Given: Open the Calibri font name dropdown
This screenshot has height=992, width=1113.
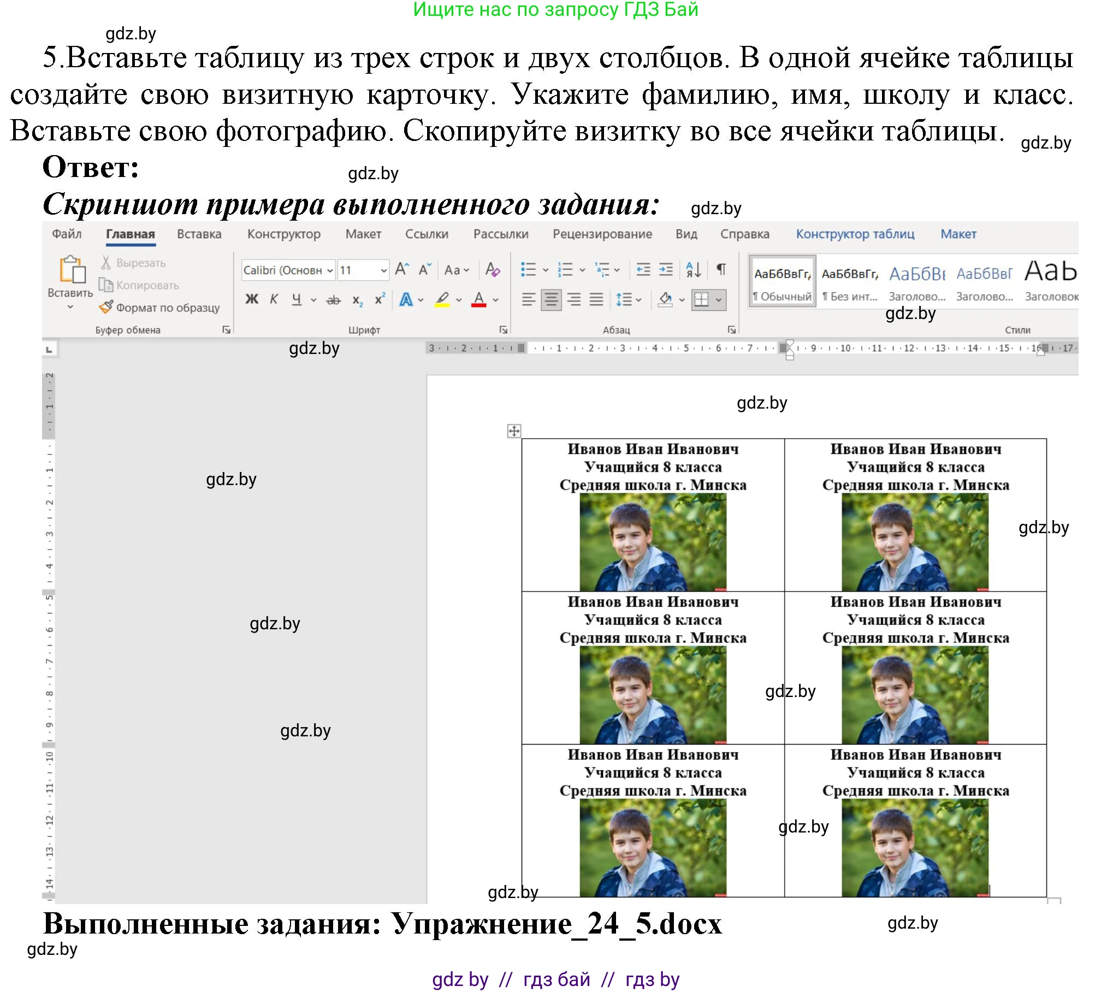Looking at the screenshot, I should coord(329,270).
